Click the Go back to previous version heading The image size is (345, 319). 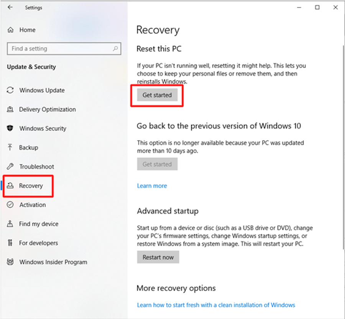219,126
